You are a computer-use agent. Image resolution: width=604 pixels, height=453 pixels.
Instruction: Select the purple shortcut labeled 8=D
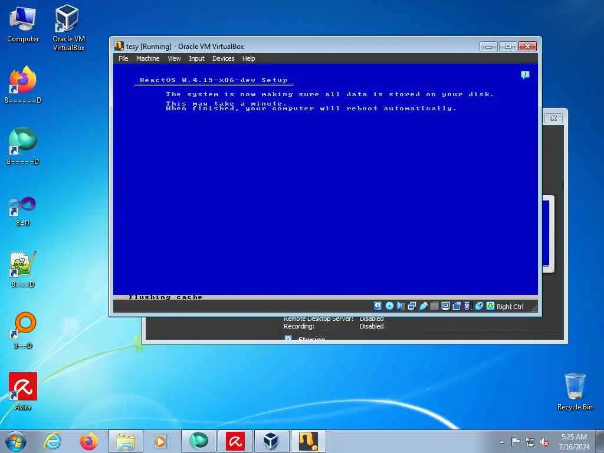(23, 211)
